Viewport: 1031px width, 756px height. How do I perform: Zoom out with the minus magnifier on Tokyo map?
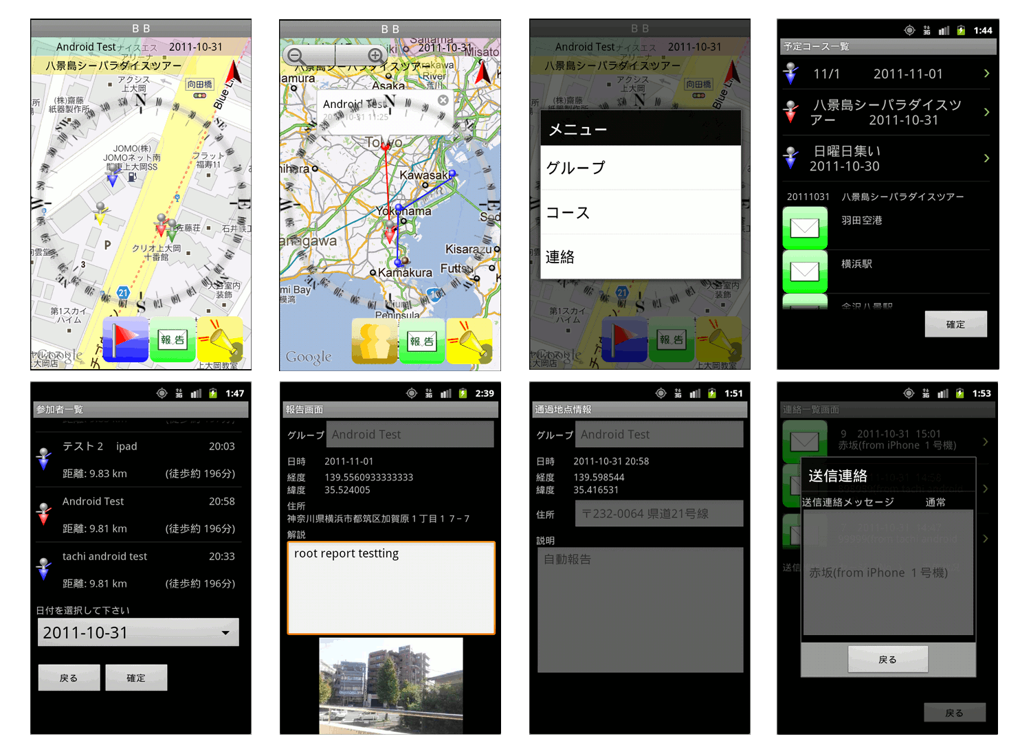tap(296, 56)
